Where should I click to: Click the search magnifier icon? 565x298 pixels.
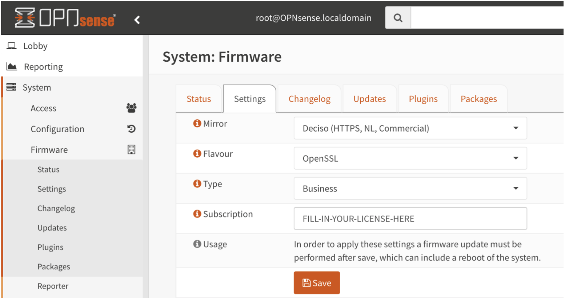pos(398,18)
